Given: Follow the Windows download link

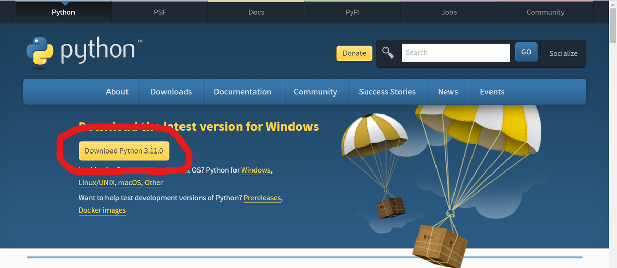Looking at the screenshot, I should pyautogui.click(x=256, y=170).
